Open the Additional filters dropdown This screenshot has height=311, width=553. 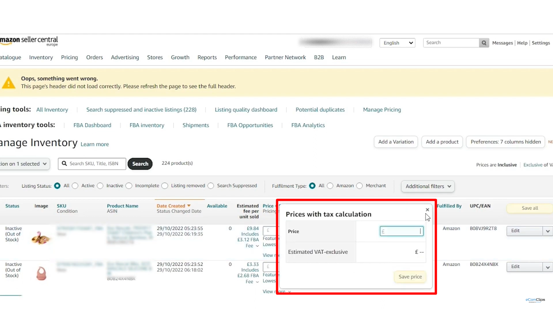[x=428, y=186]
